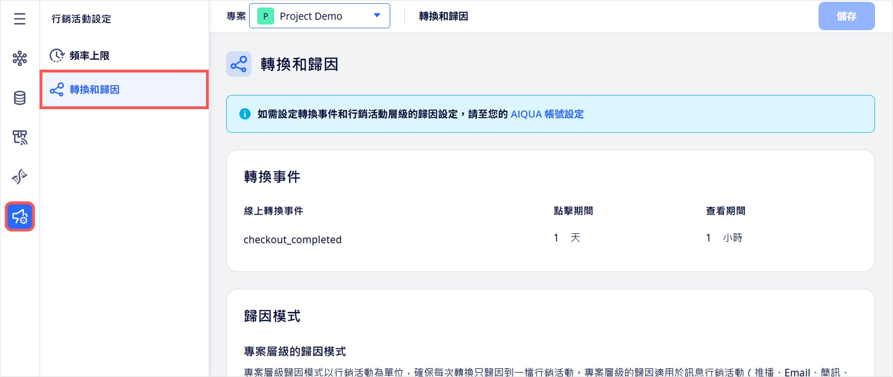Click the 1 小時 view period value
This screenshot has height=377, width=893.
point(724,238)
